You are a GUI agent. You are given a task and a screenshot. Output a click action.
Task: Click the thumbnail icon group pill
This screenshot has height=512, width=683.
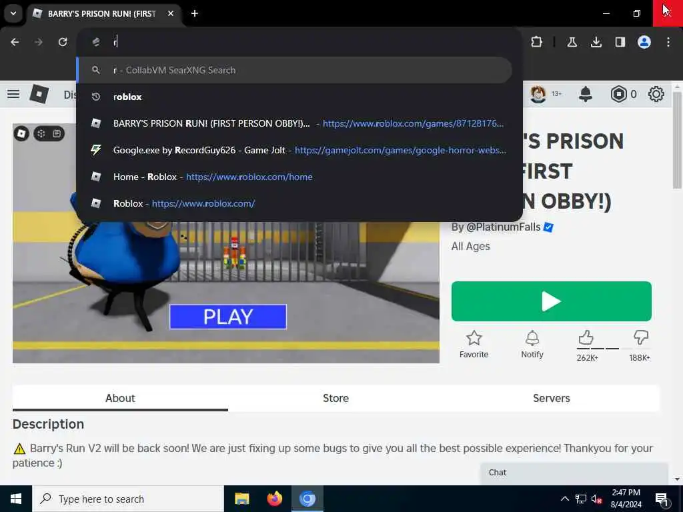(49, 133)
